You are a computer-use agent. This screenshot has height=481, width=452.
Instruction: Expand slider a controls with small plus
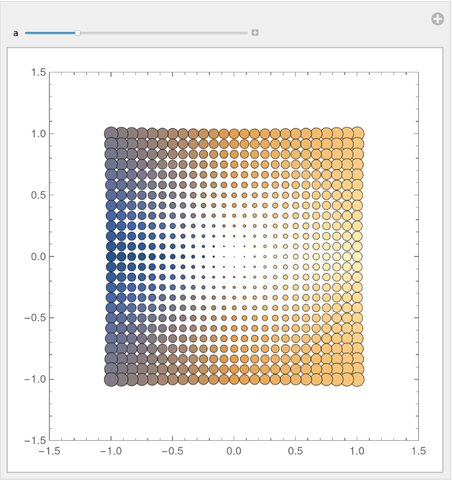tap(255, 33)
